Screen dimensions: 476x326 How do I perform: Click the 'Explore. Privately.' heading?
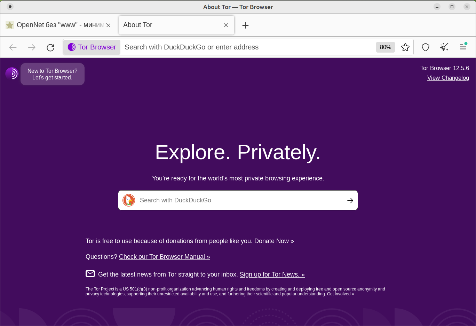(238, 152)
